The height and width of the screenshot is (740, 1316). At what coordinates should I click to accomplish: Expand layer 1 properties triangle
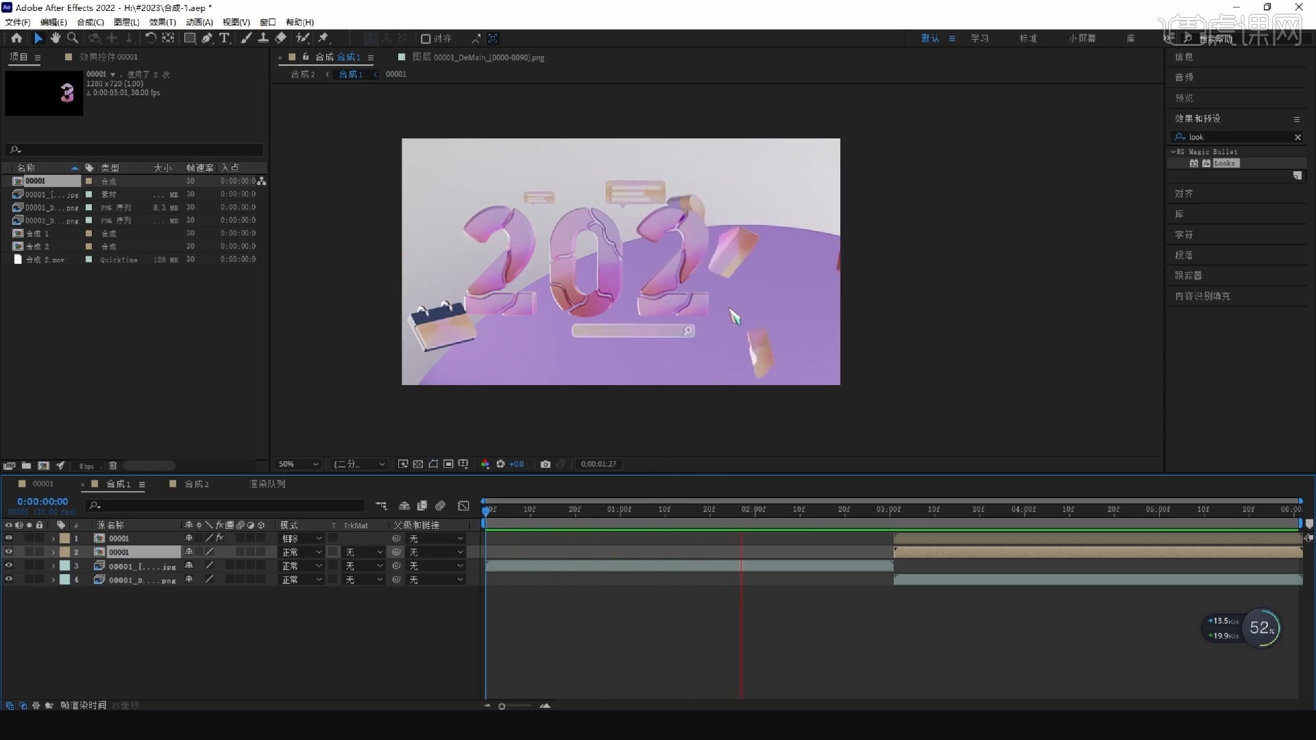click(x=53, y=539)
